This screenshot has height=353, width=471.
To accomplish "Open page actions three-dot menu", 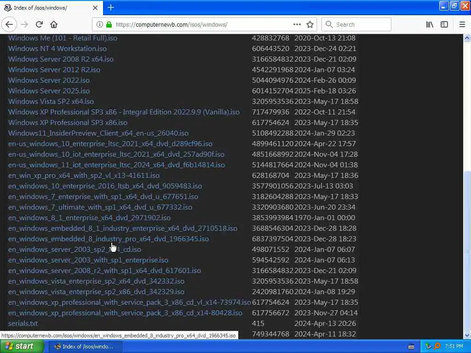I will [x=297, y=25].
